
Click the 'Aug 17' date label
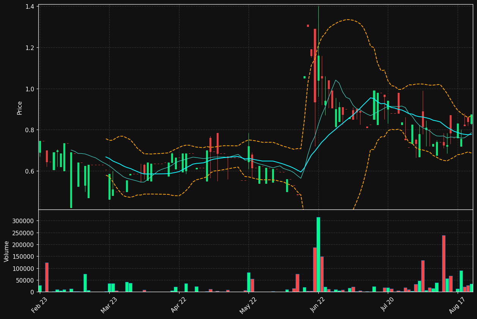[458, 305]
